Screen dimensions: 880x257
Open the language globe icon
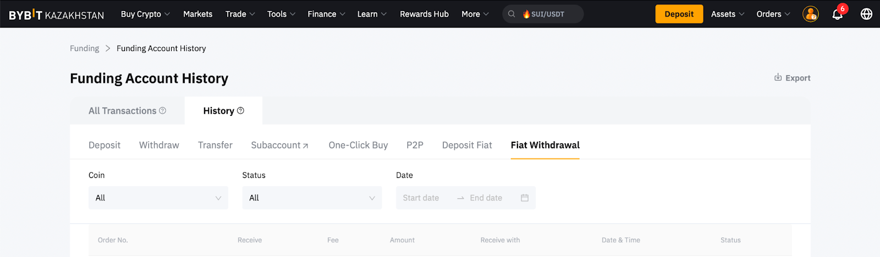click(866, 14)
